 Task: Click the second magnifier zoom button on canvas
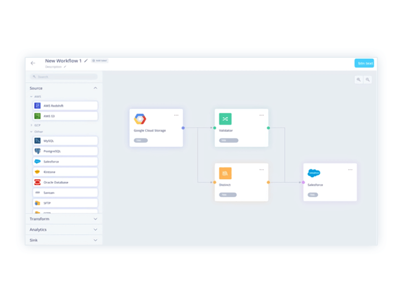click(x=368, y=80)
